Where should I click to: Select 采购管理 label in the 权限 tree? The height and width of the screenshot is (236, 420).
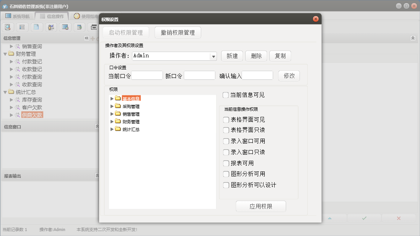pyautogui.click(x=131, y=107)
